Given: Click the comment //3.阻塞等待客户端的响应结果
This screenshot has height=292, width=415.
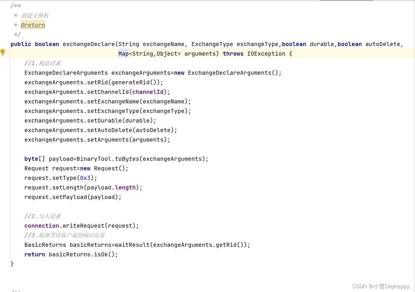Looking at the screenshot, I should [x=65, y=235].
